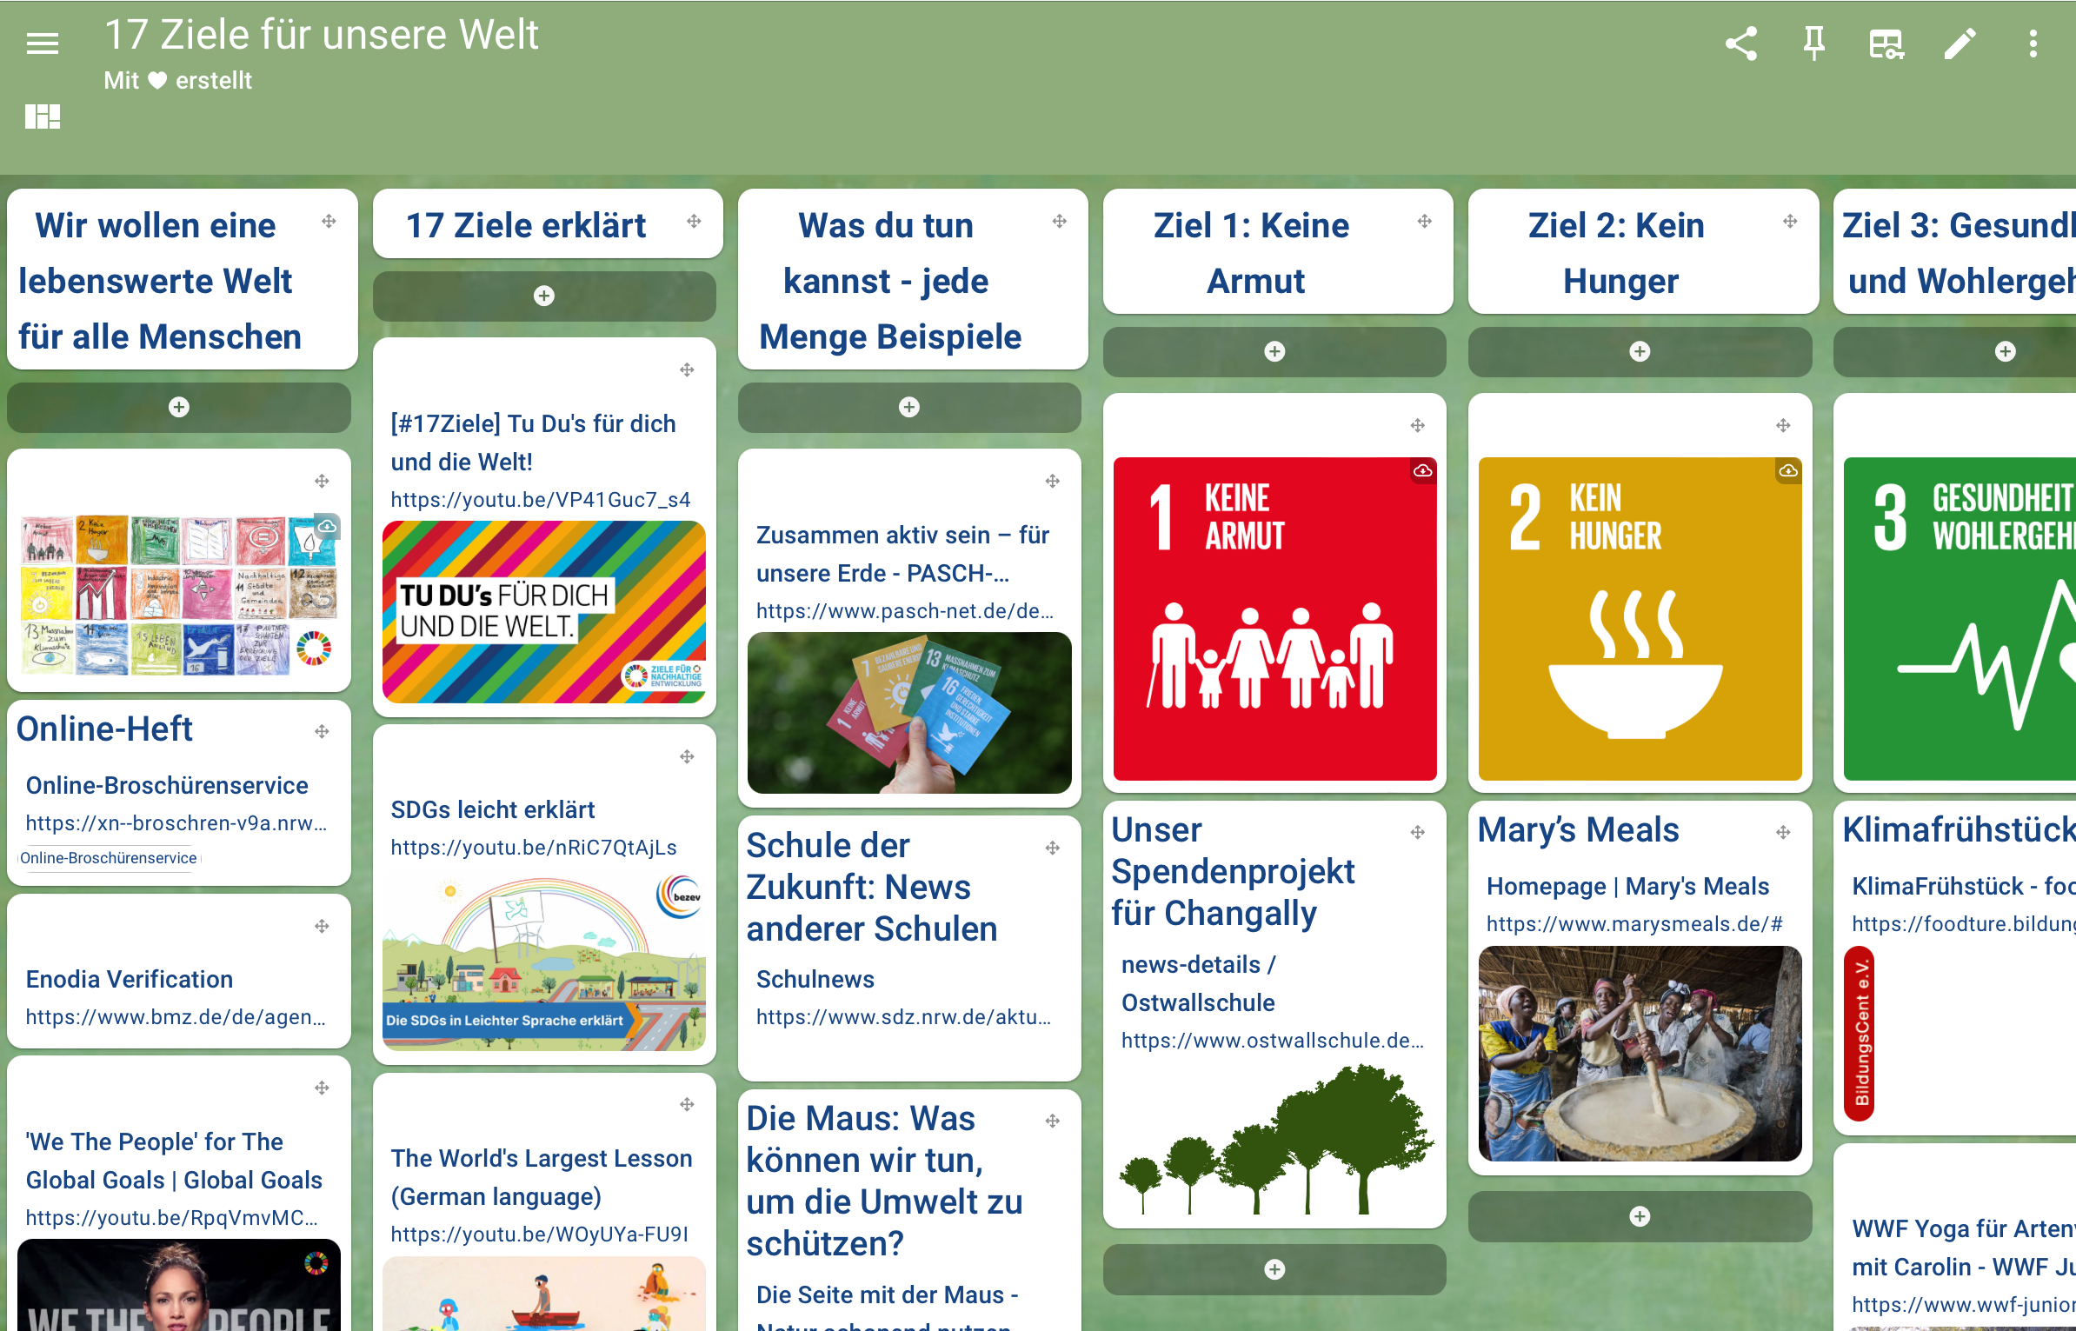The width and height of the screenshot is (2076, 1331).
Task: Click move handle on 'Schule der Zukunft' card
Action: (1052, 848)
